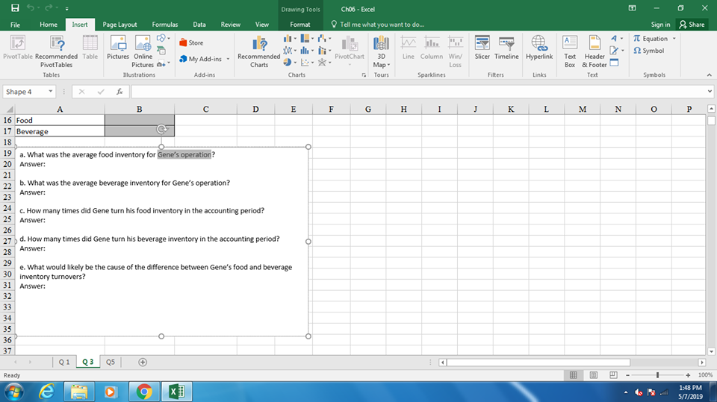Open the Name Box dropdown for Shape 4

(x=50, y=92)
